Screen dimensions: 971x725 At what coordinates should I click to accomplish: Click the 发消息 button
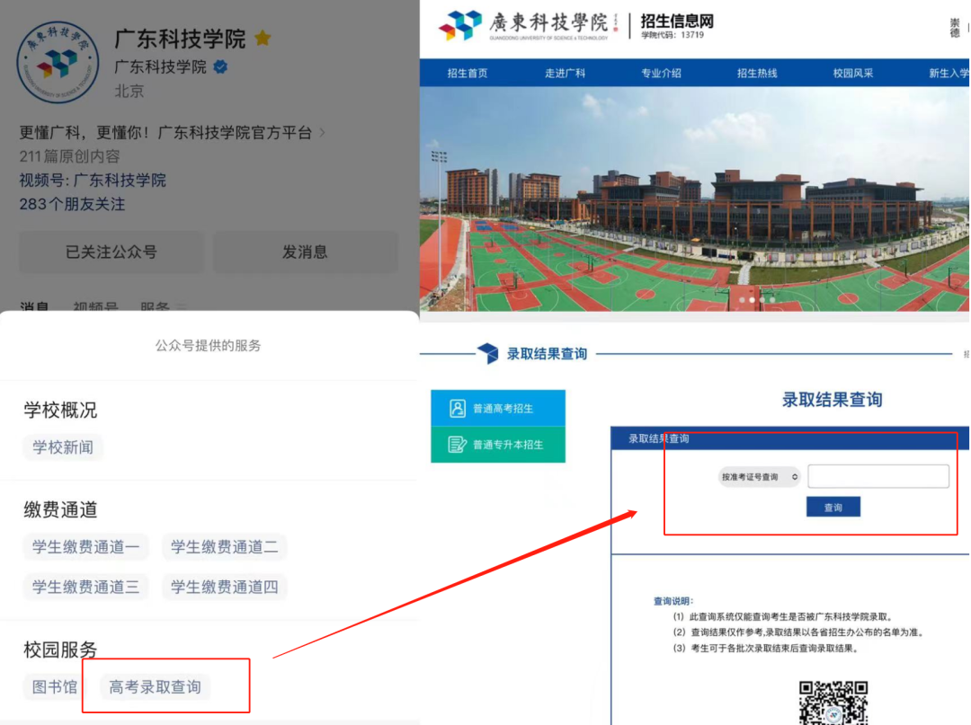(x=305, y=252)
